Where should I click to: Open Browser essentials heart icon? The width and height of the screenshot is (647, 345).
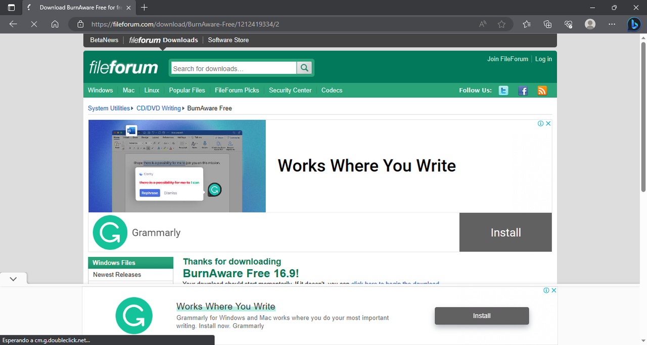pyautogui.click(x=568, y=24)
